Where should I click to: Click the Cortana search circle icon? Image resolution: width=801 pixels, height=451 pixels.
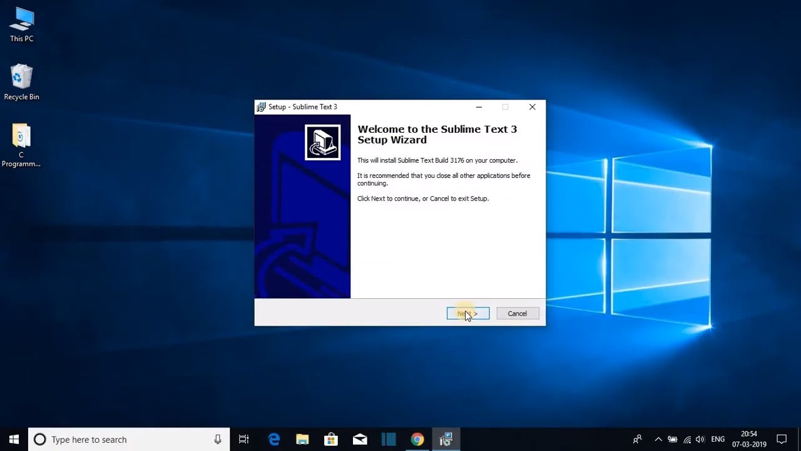tap(39, 440)
